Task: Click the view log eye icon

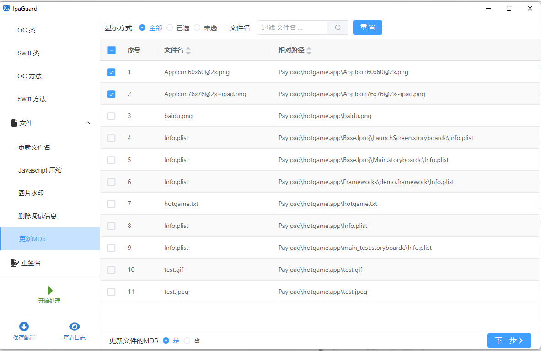Action: point(75,326)
